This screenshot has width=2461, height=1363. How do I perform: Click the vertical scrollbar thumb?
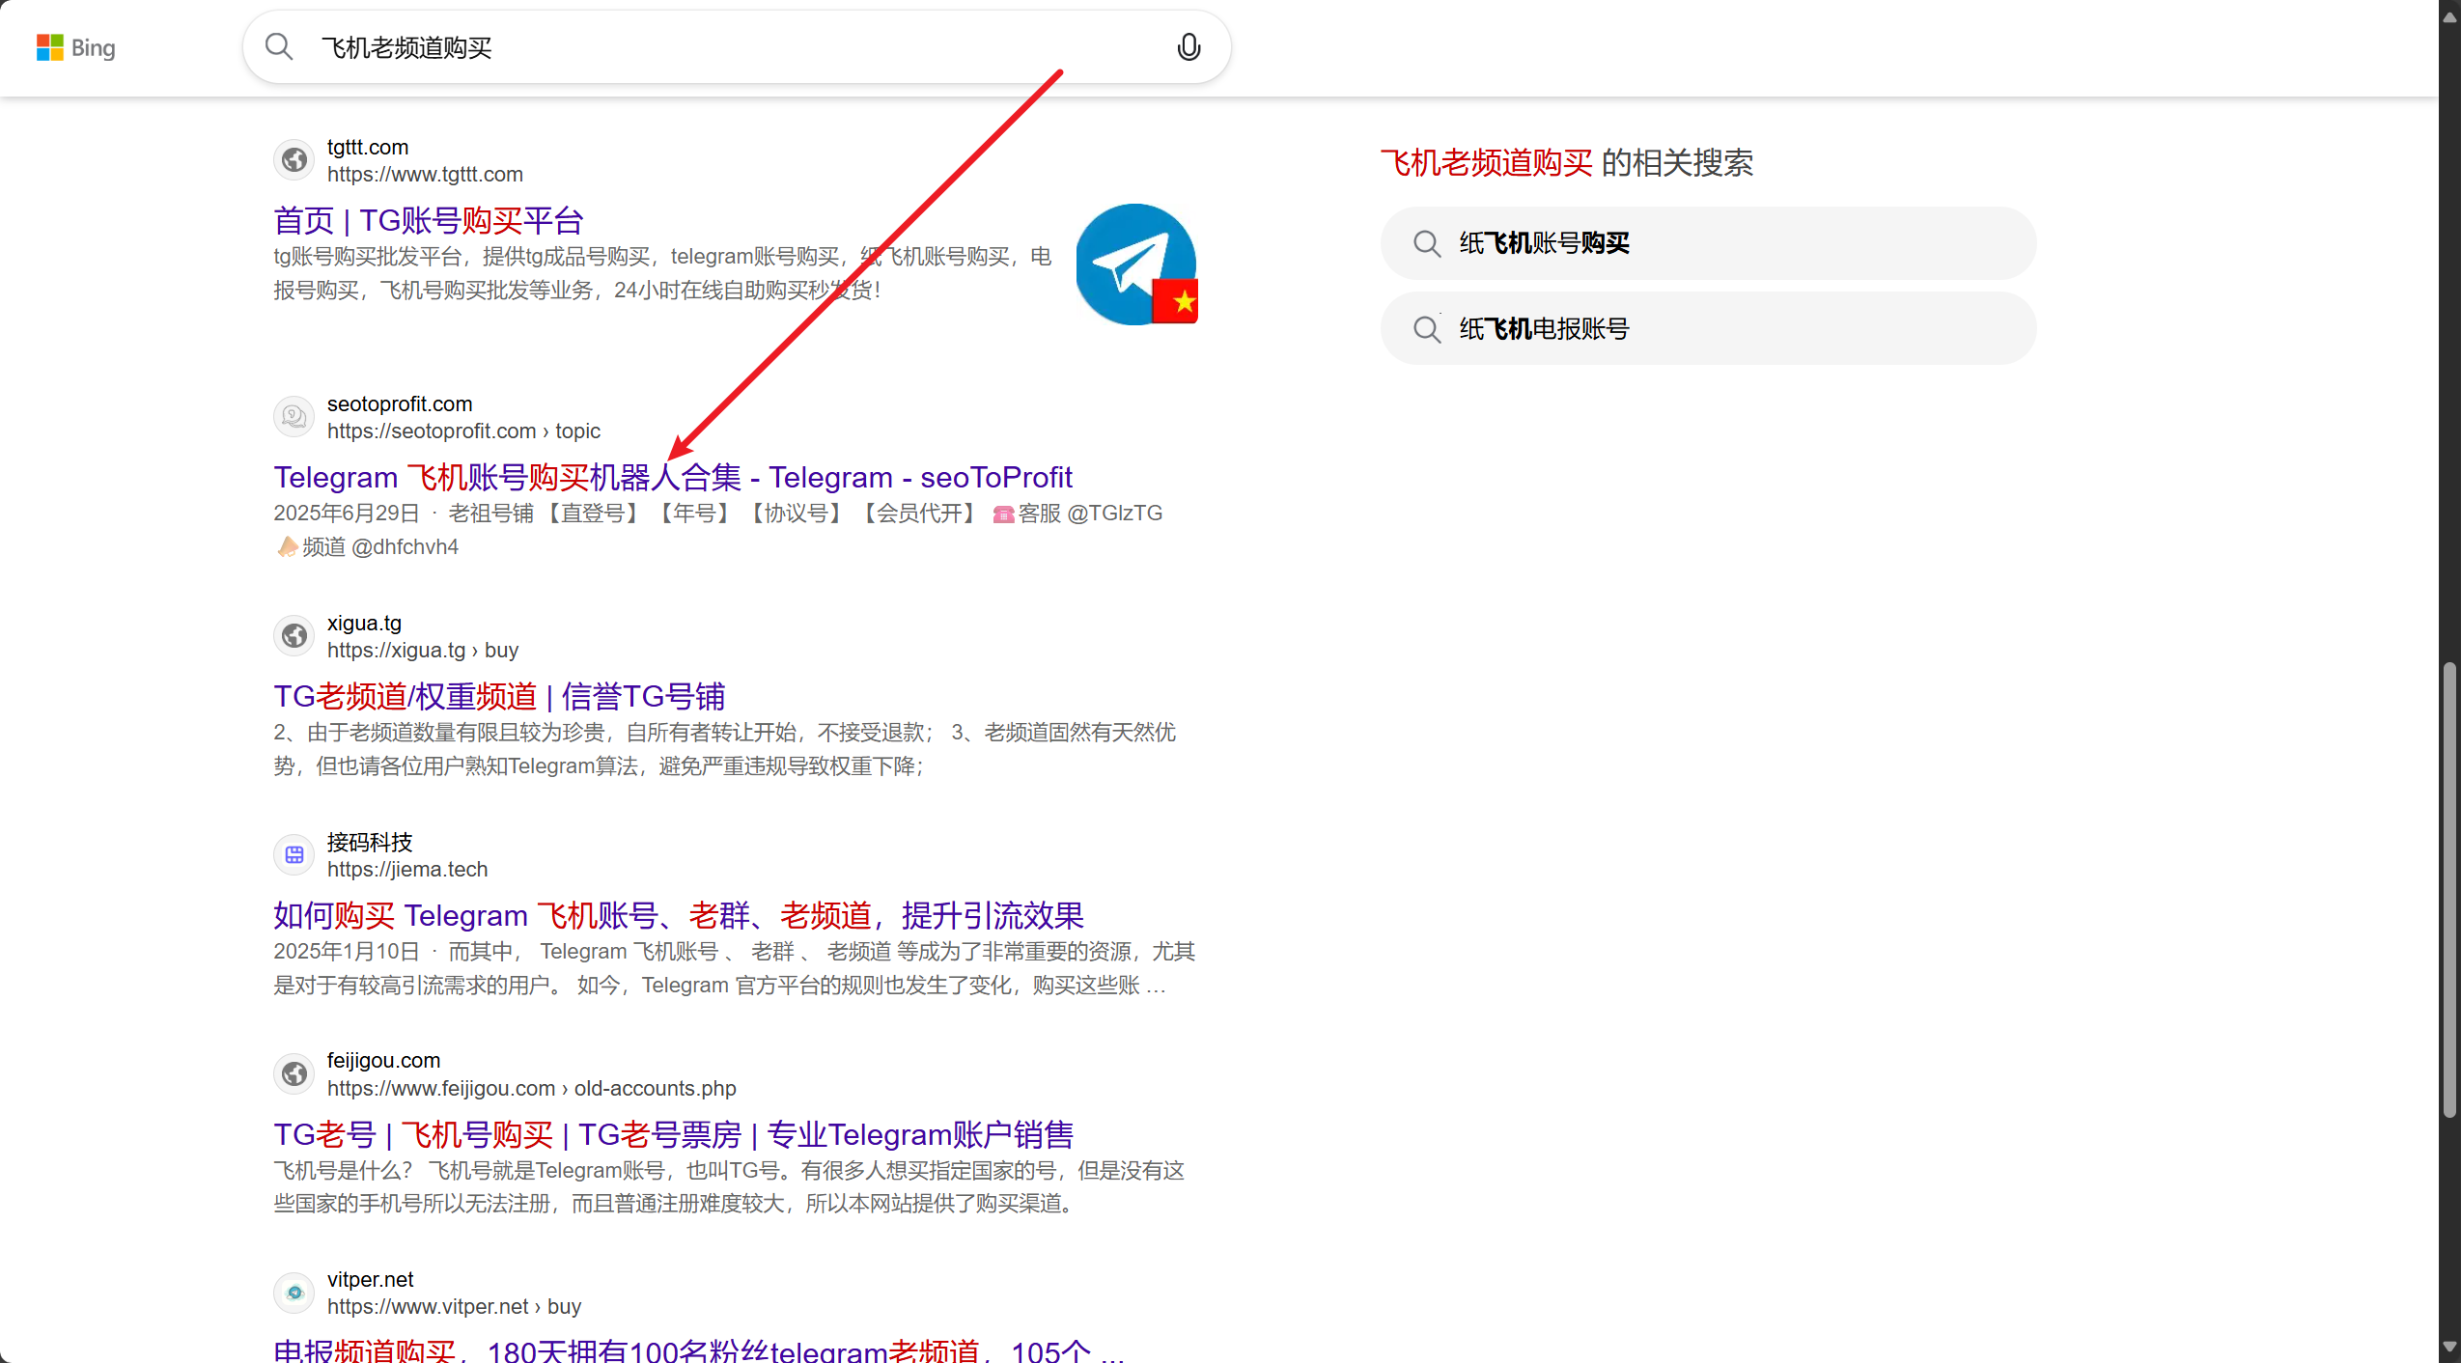(2449, 888)
